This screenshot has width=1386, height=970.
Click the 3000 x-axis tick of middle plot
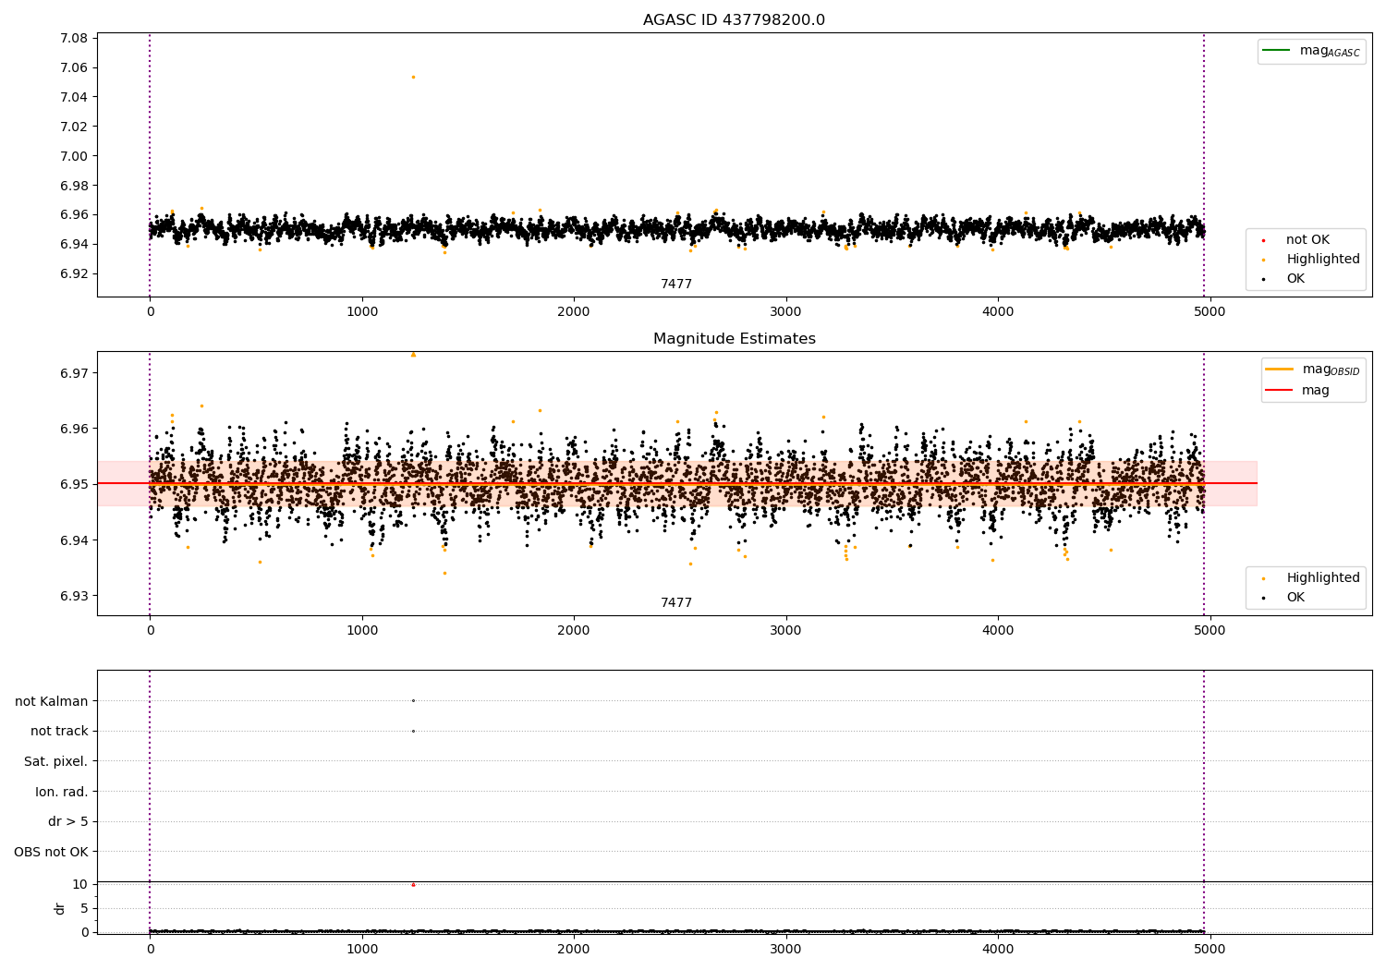pos(786,630)
